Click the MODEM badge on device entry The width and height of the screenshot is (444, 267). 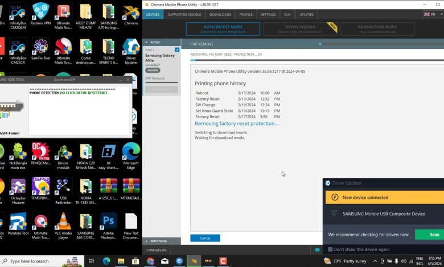(153, 70)
